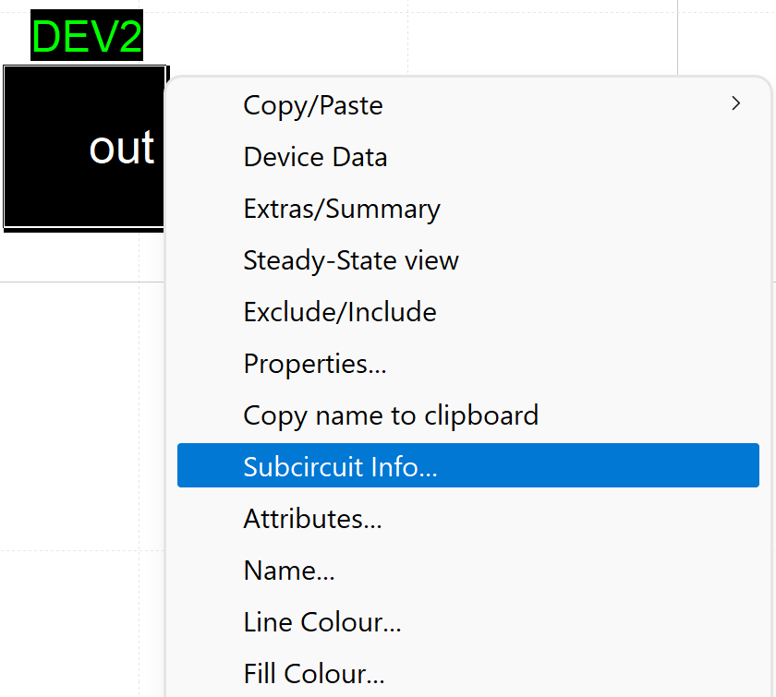Click Copy name to clipboard
The image size is (776, 697).
tap(390, 415)
